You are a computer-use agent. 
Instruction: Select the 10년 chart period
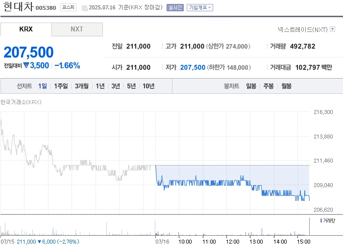click(x=148, y=86)
